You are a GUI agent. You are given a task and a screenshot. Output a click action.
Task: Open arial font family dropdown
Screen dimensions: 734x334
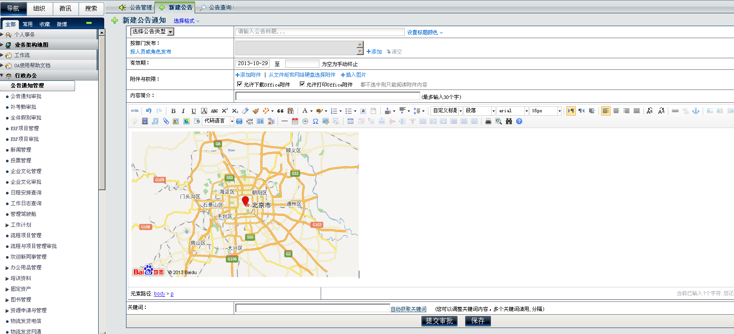512,110
